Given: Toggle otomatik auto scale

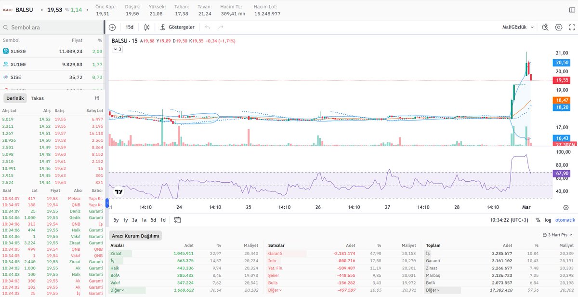Looking at the screenshot, I should click(x=565, y=220).
